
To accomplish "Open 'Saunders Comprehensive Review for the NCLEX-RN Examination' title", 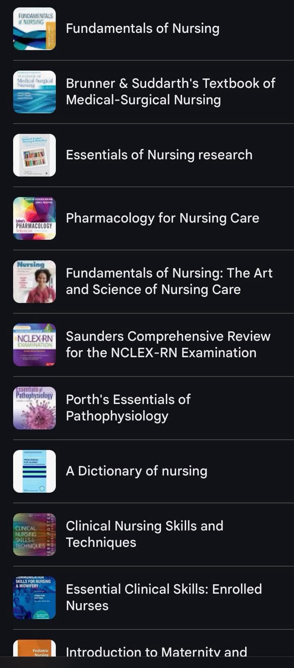I will coord(168,344).
